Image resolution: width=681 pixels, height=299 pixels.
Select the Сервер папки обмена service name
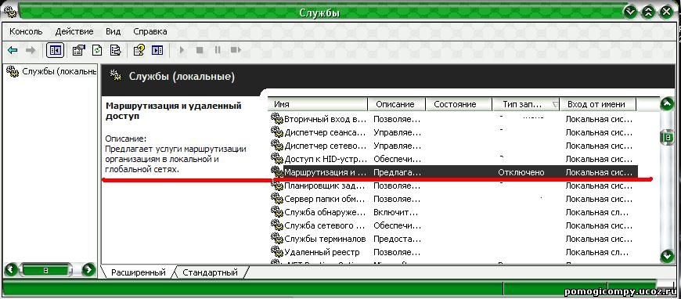point(325,199)
